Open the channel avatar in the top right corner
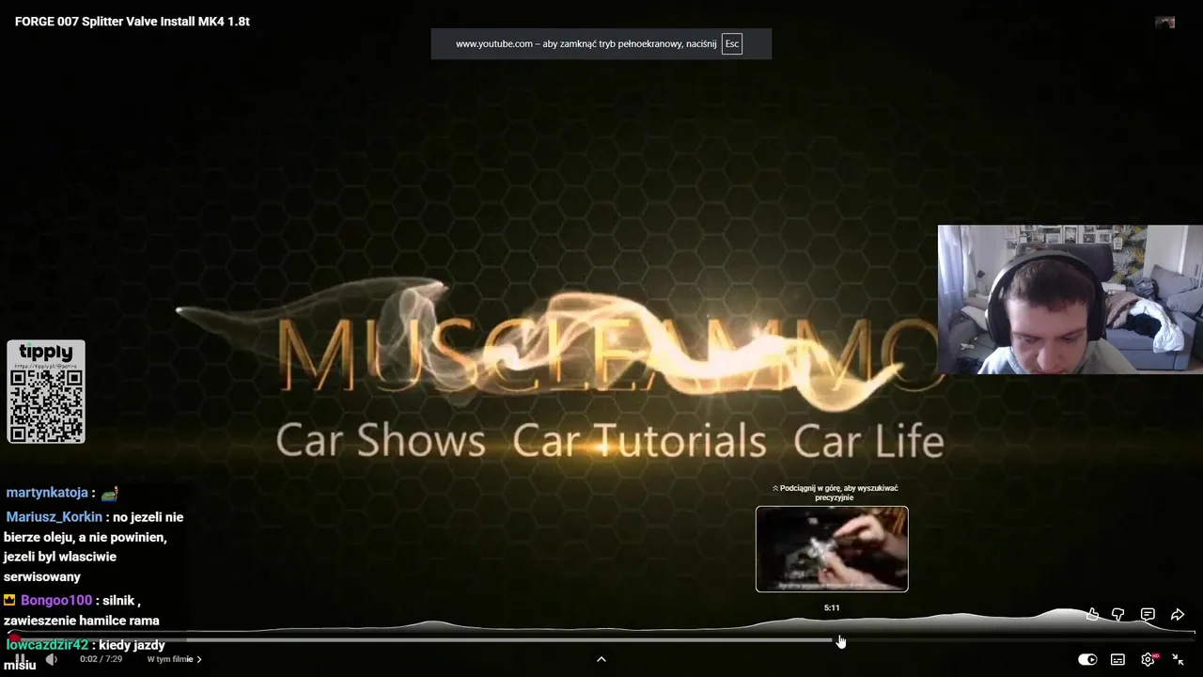1203x677 pixels. (x=1165, y=22)
